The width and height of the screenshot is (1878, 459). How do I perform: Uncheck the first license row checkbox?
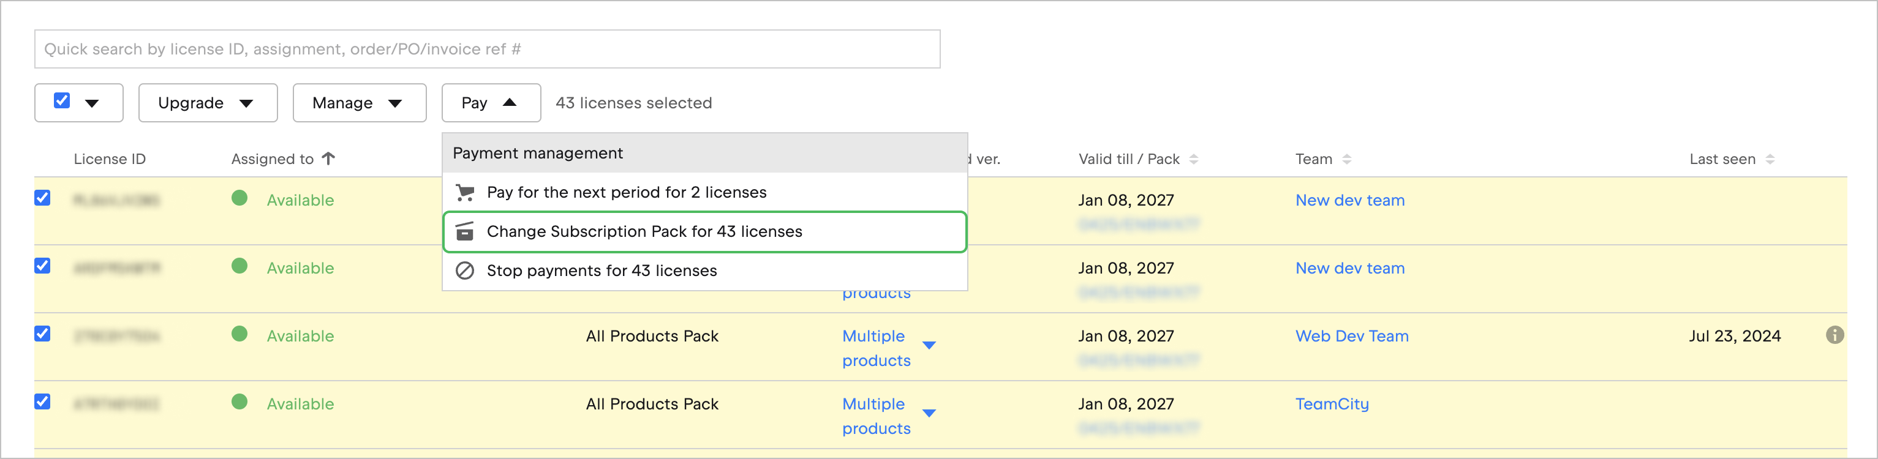pos(43,198)
